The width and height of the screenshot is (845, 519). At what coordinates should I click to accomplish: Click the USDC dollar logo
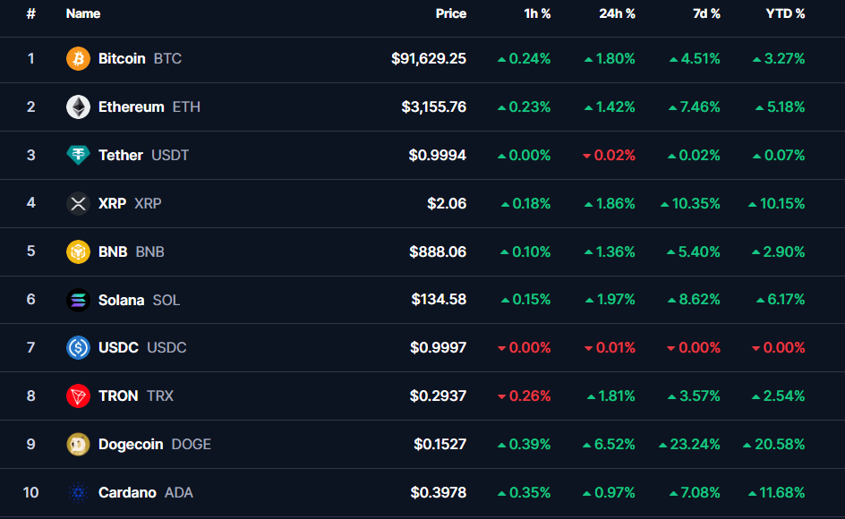coord(77,347)
